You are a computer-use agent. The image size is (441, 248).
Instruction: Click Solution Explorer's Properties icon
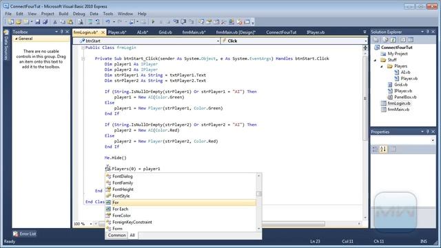coord(376,40)
